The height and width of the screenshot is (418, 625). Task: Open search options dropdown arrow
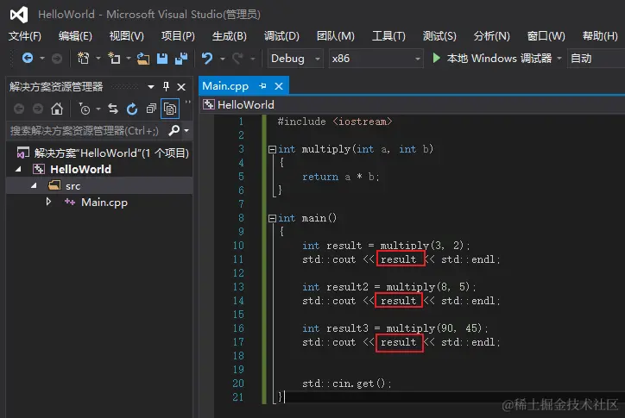tap(186, 130)
